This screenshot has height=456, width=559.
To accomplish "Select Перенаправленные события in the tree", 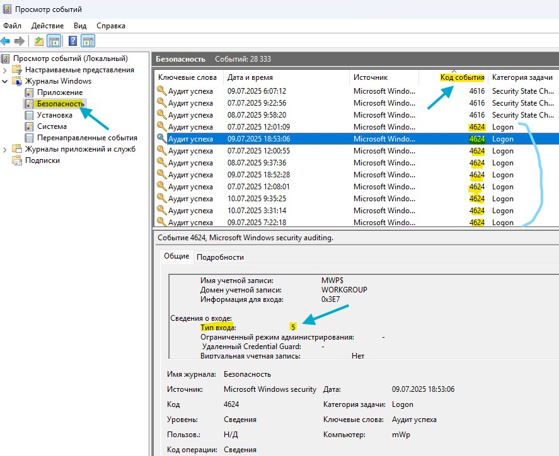I will (87, 138).
